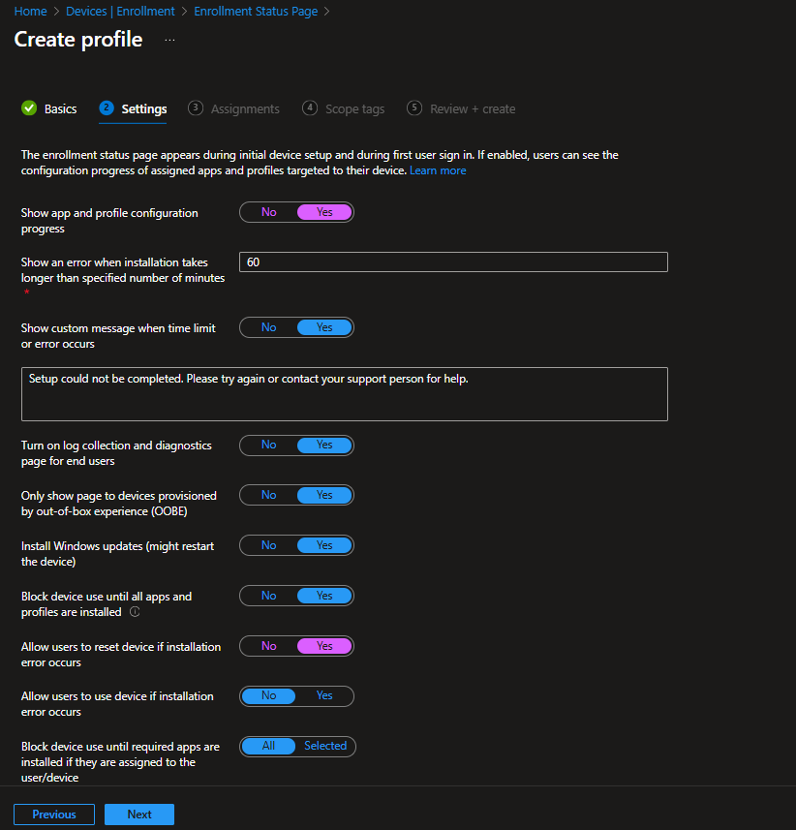Click the Basics green checkmark step icon
Viewport: 796px width, 830px height.
(29, 108)
